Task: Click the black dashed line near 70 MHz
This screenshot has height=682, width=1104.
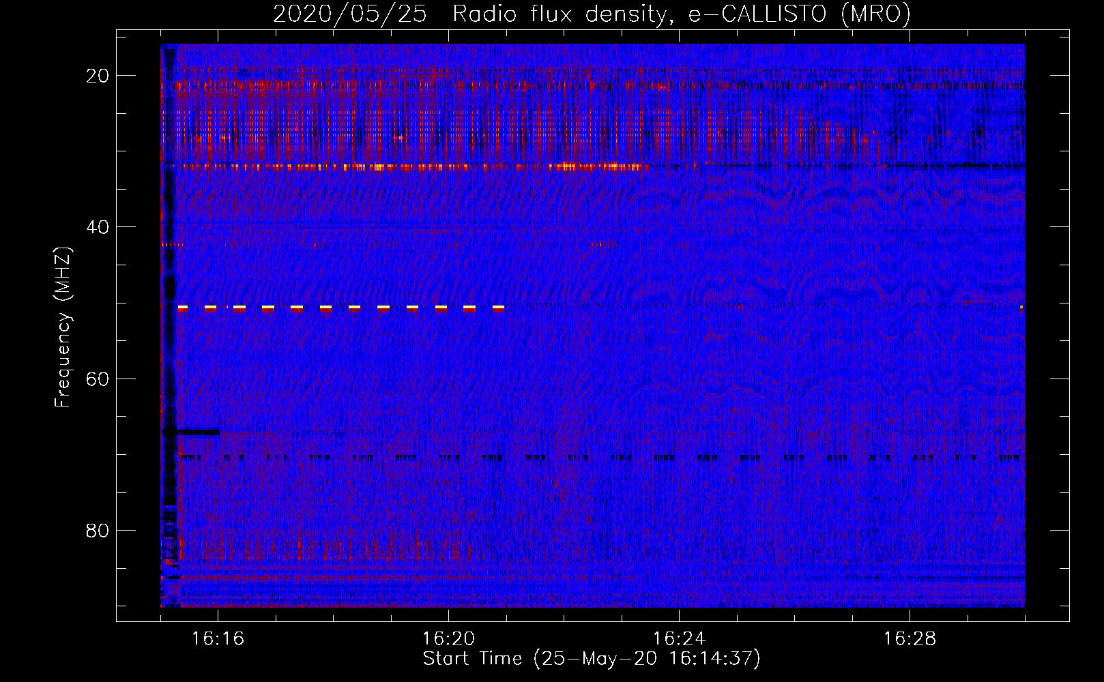Action: coord(599,458)
